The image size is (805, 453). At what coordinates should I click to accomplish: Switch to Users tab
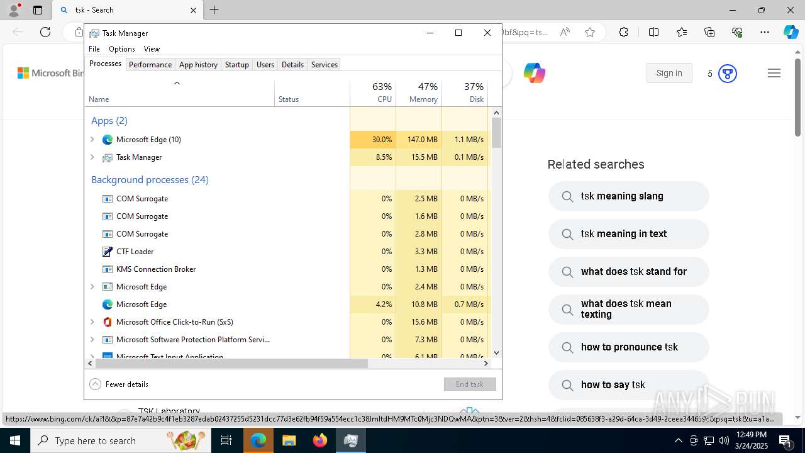click(265, 65)
